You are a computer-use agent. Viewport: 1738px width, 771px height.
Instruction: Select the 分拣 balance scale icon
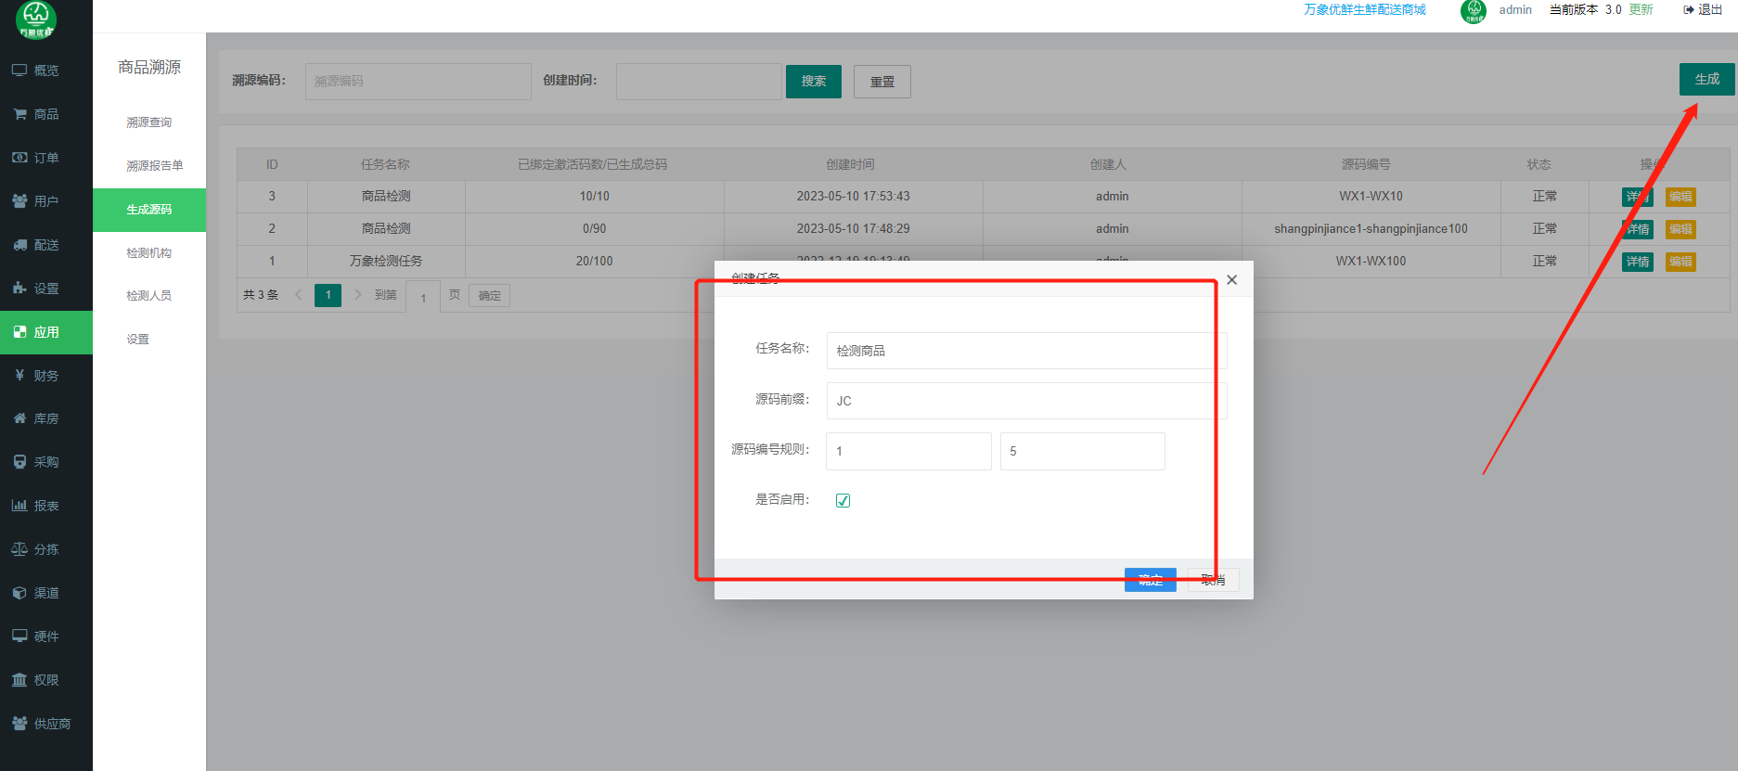click(x=19, y=549)
